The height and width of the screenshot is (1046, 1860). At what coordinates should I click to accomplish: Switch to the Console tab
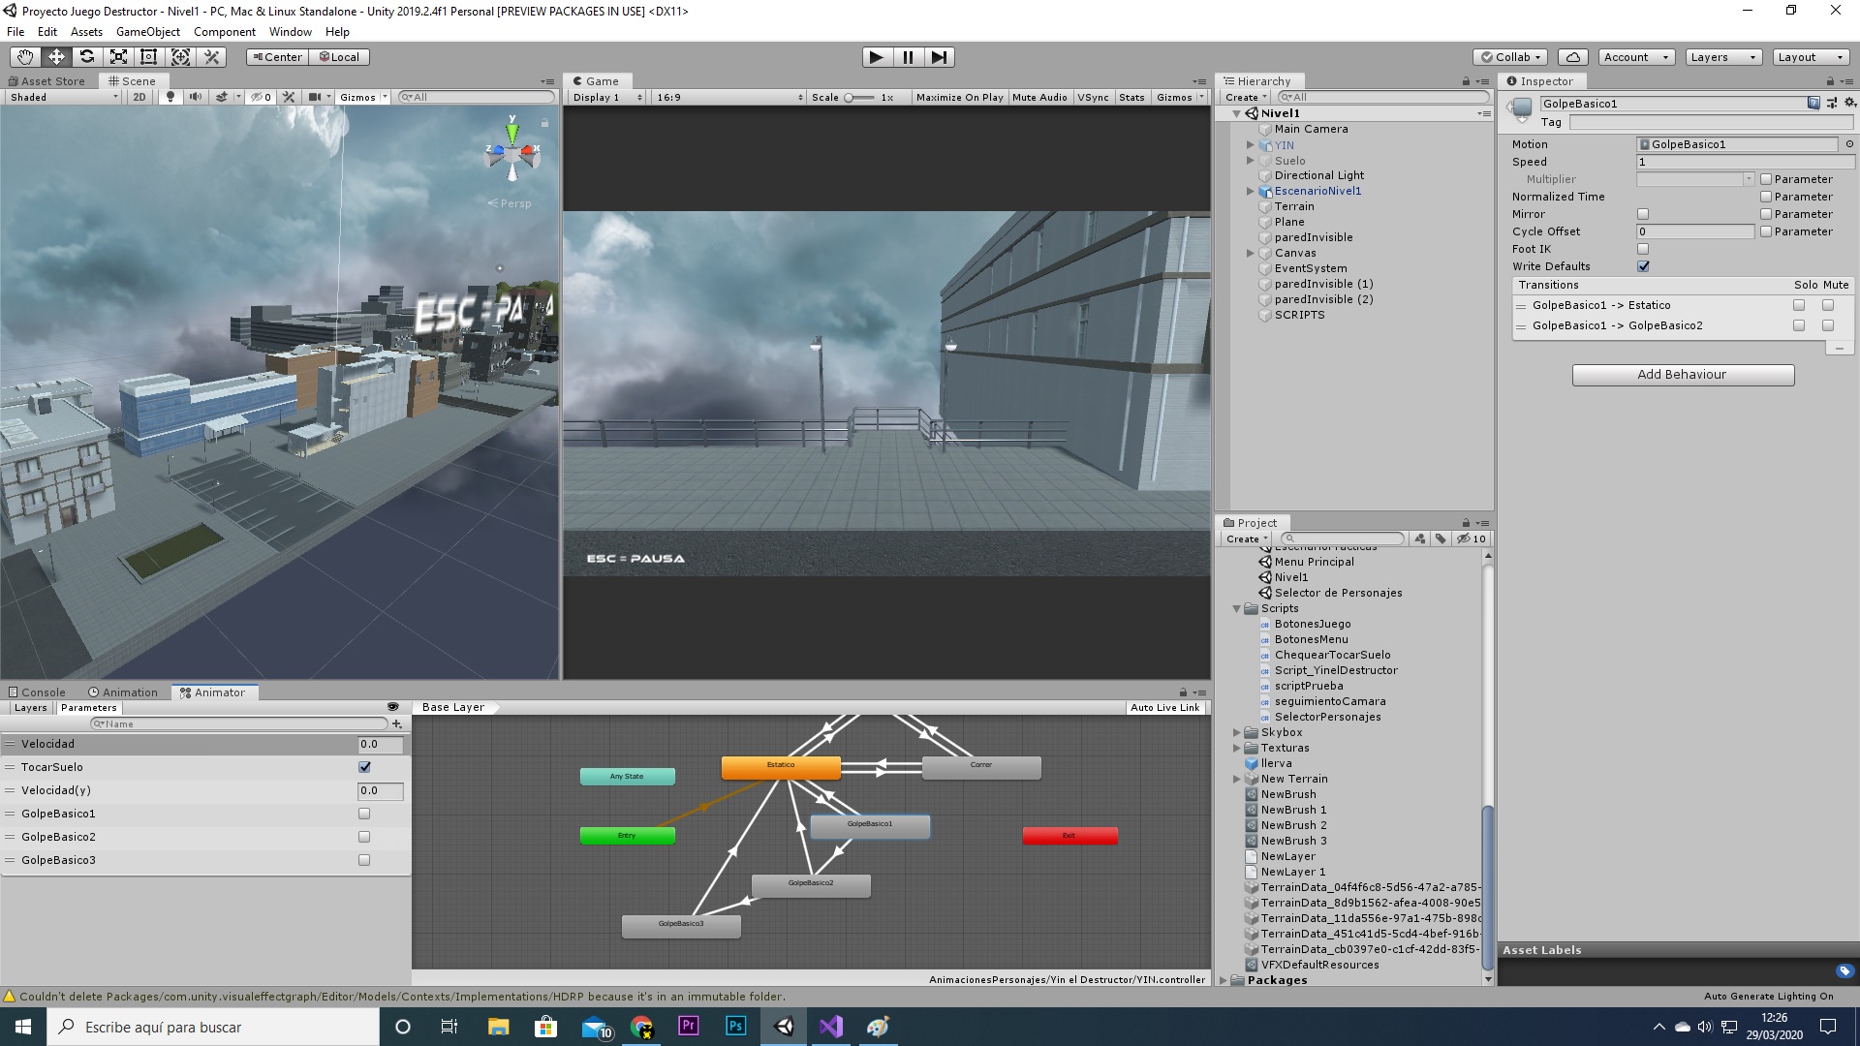pos(37,692)
